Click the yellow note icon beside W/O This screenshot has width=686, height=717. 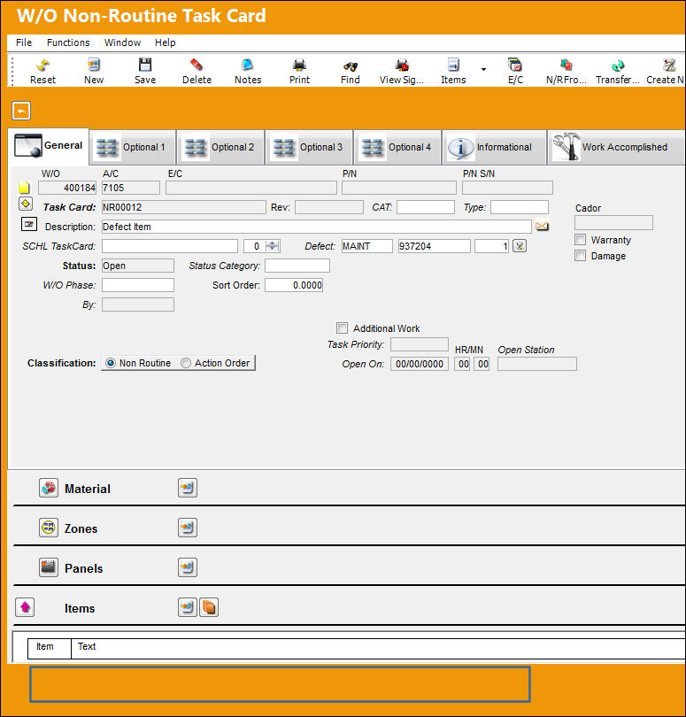point(24,187)
